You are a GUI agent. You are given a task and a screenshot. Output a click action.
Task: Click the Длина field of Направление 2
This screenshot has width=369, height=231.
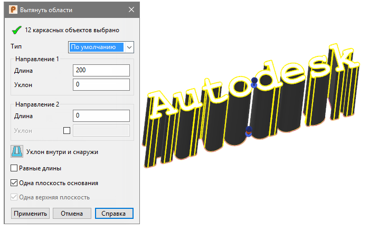(101, 115)
